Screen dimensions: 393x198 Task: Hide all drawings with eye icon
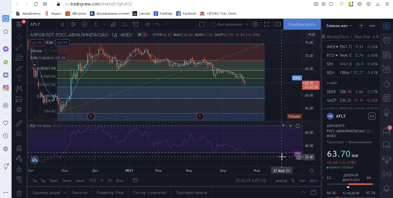(19, 179)
